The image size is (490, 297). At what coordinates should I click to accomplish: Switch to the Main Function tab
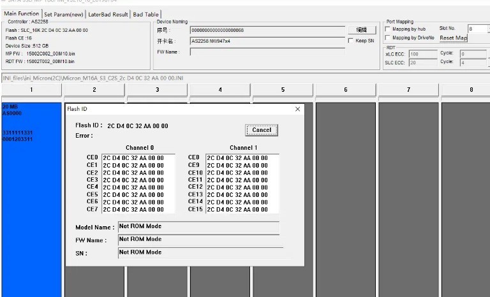pyautogui.click(x=21, y=14)
